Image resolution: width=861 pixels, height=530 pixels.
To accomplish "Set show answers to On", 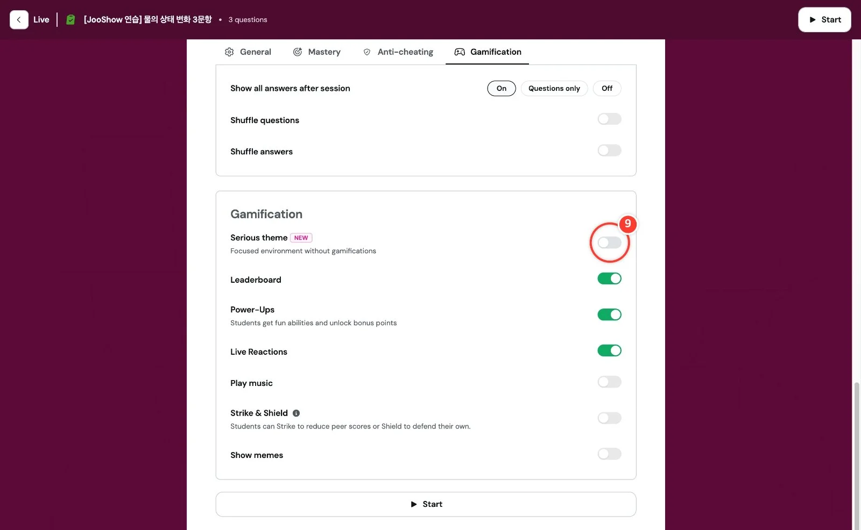I will pos(502,89).
